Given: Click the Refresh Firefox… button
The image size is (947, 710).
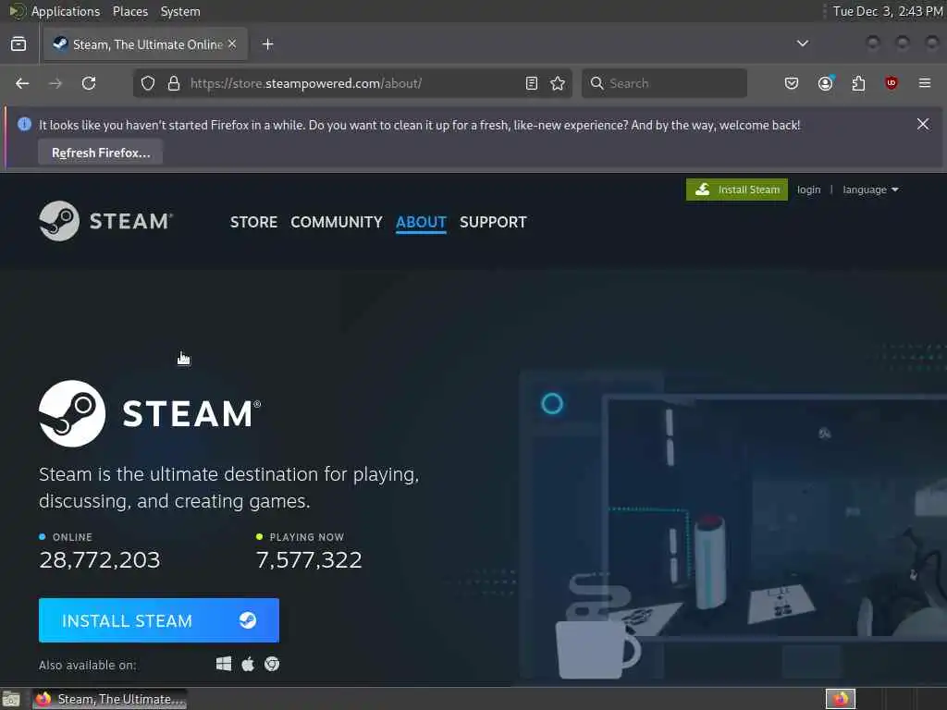Looking at the screenshot, I should click(x=101, y=153).
